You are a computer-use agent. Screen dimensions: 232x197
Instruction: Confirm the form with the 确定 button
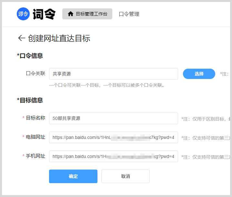73,176
